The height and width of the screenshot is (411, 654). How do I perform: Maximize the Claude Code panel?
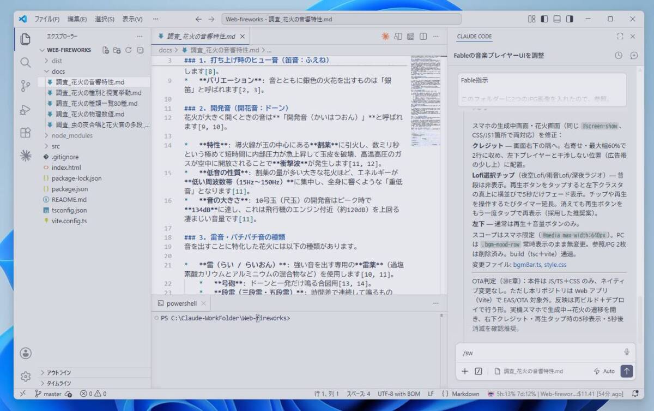620,37
